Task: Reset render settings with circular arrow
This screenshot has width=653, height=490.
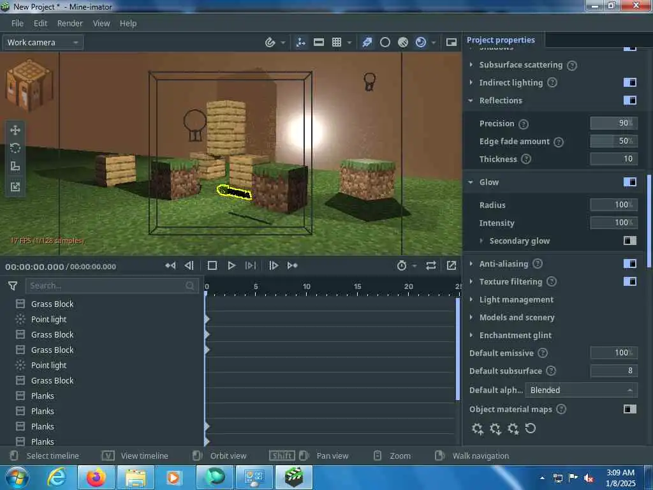Action: 531,428
